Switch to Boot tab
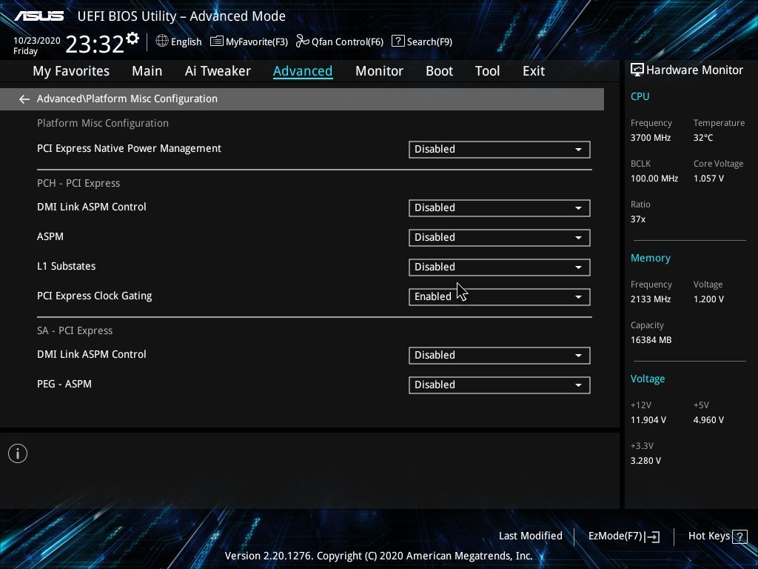The image size is (758, 569). pos(439,71)
